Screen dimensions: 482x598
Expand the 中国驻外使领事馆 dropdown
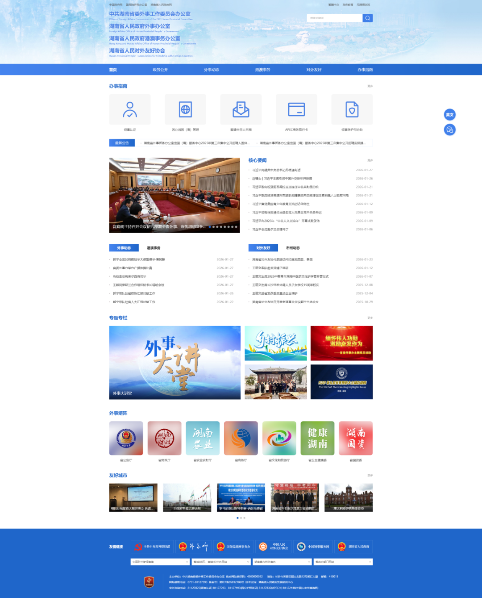coord(160,562)
